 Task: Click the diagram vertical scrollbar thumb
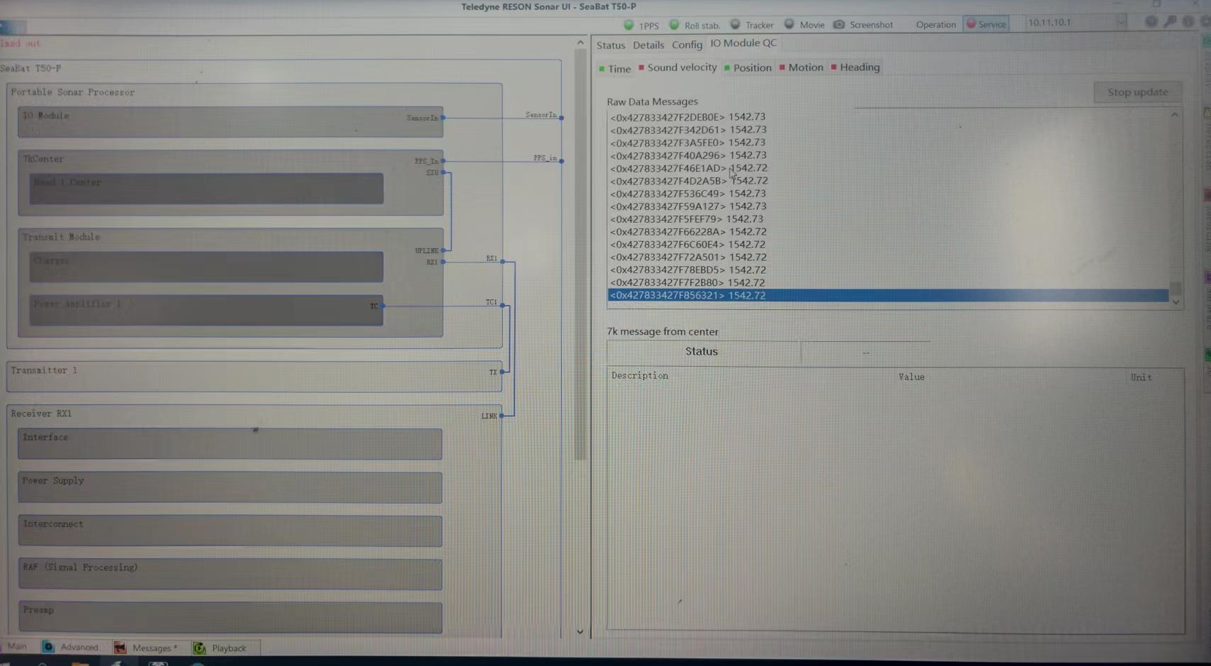click(x=580, y=255)
